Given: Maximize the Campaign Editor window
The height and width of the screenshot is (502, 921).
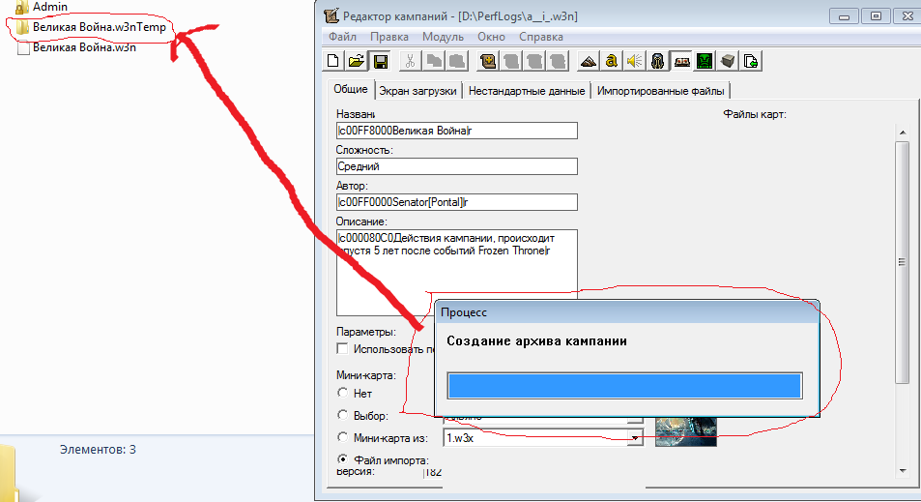Looking at the screenshot, I should click(x=876, y=16).
